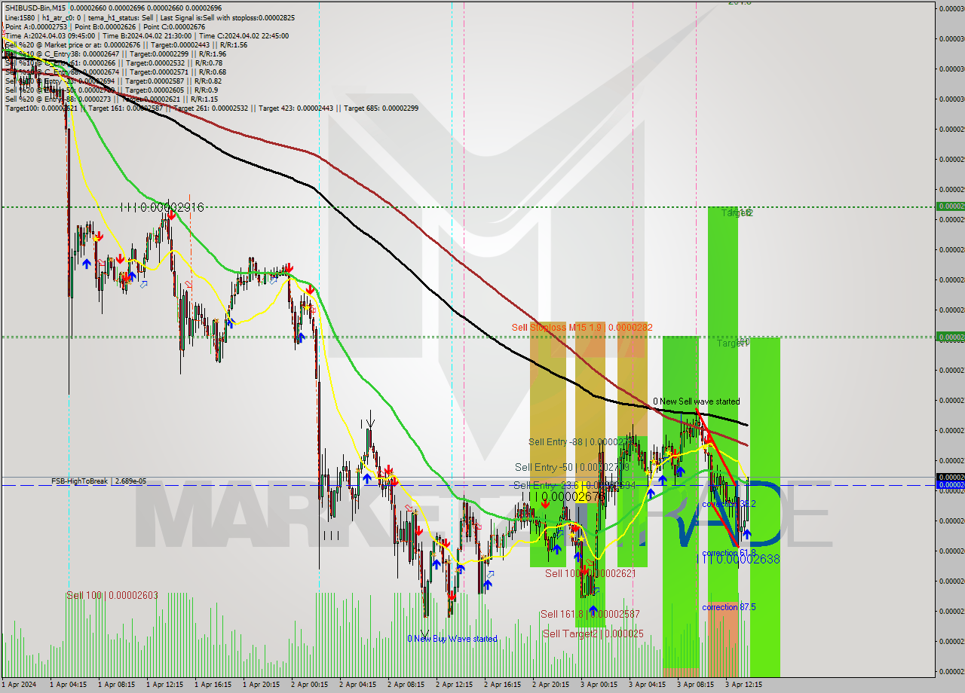Click the '2 Apr 00:15' time axis label
This screenshot has height=693, width=965.
(x=309, y=685)
